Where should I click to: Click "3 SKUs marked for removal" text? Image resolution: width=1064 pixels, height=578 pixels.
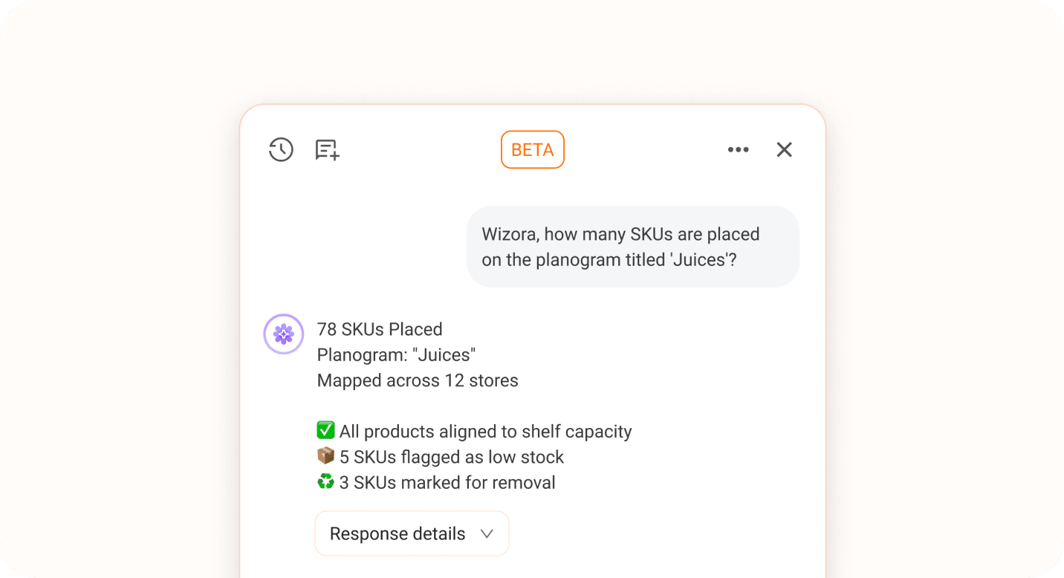tap(447, 483)
